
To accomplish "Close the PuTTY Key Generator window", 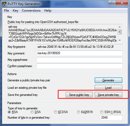I will (x=122, y=3).
